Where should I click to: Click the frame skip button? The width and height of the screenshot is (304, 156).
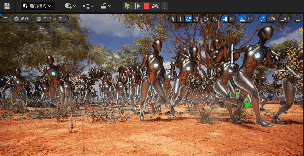tap(137, 6)
